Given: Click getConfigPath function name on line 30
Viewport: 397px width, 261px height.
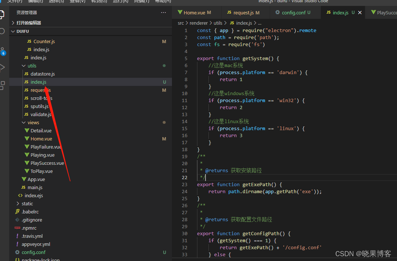Looking at the screenshot, I should point(260,234).
